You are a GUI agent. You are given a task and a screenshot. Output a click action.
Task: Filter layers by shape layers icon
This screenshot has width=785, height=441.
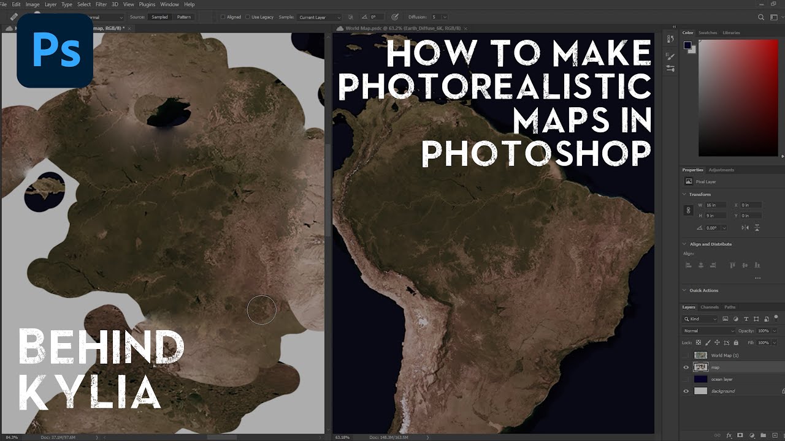(756, 319)
